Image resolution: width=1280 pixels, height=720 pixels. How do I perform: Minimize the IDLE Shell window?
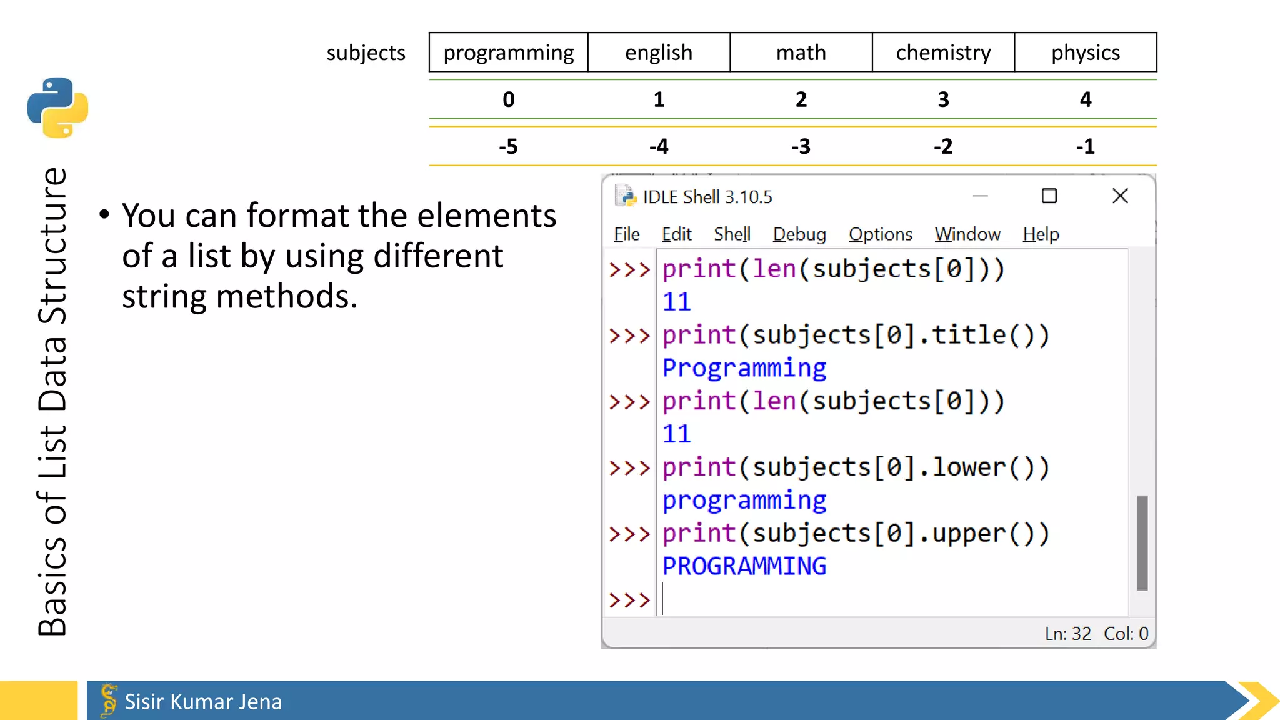[980, 196]
